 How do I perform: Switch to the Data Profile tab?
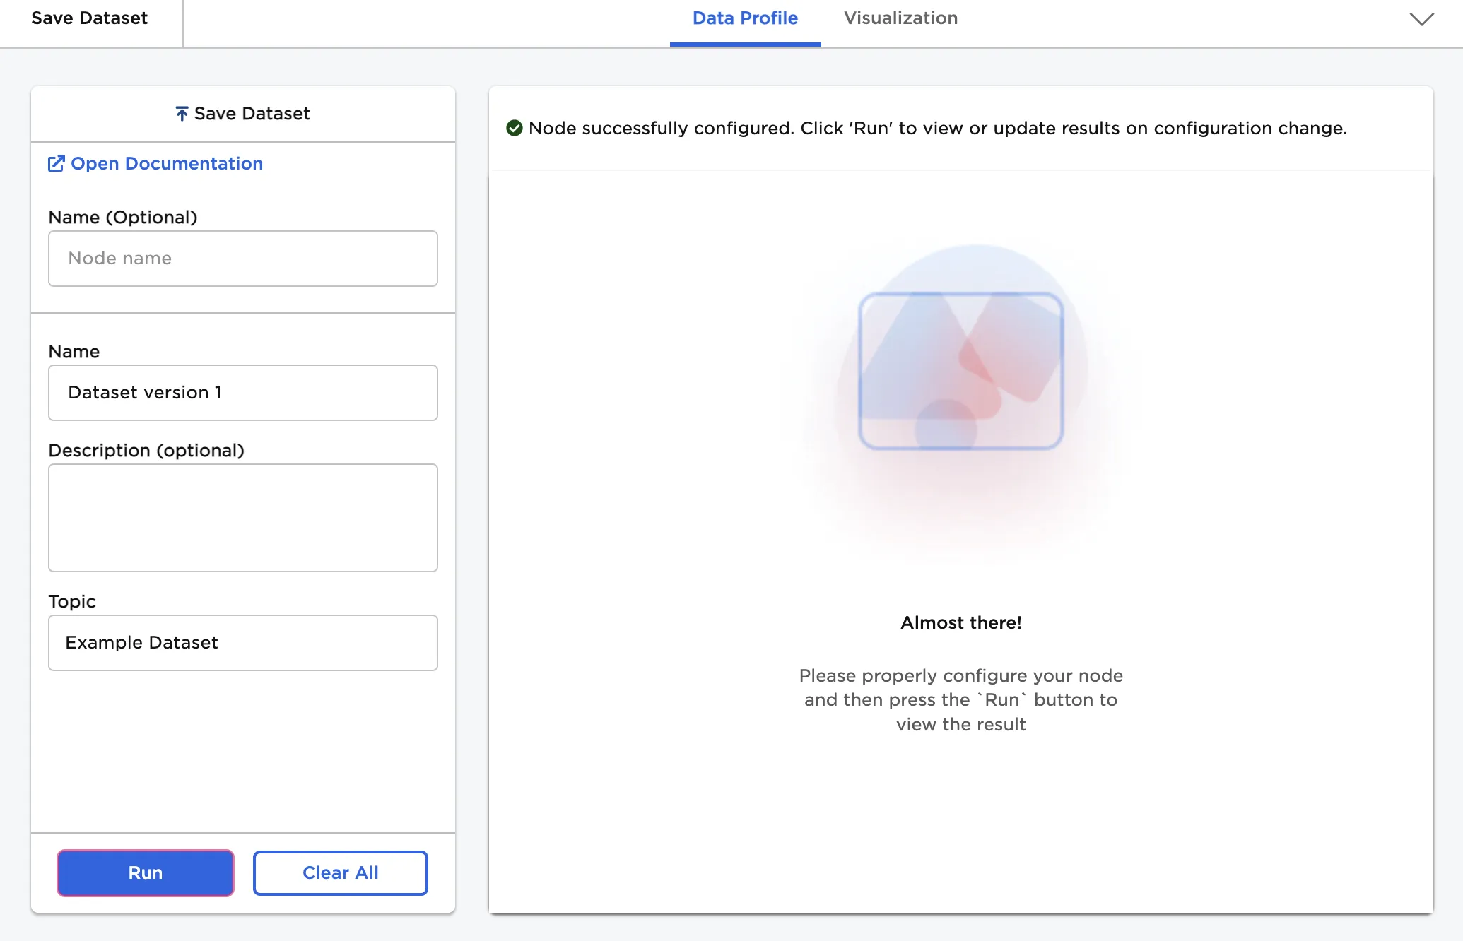click(745, 18)
